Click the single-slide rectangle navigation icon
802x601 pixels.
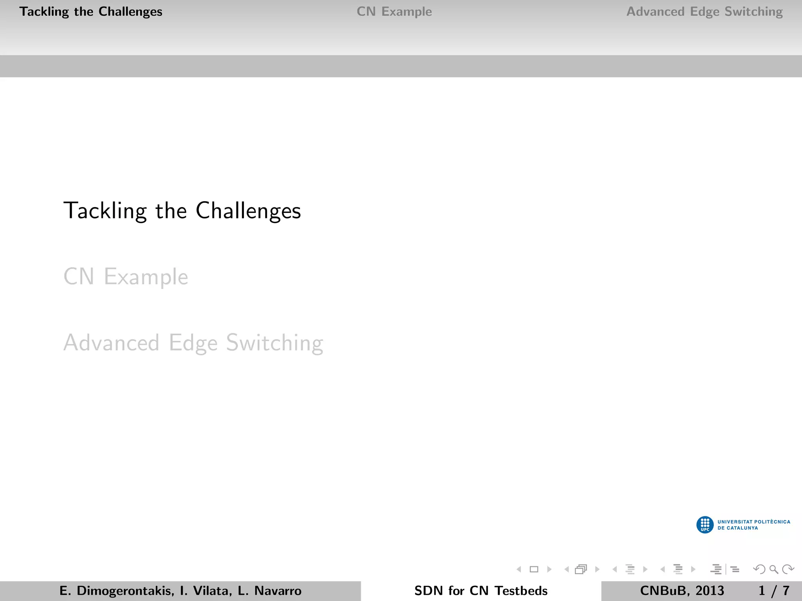pos(534,569)
